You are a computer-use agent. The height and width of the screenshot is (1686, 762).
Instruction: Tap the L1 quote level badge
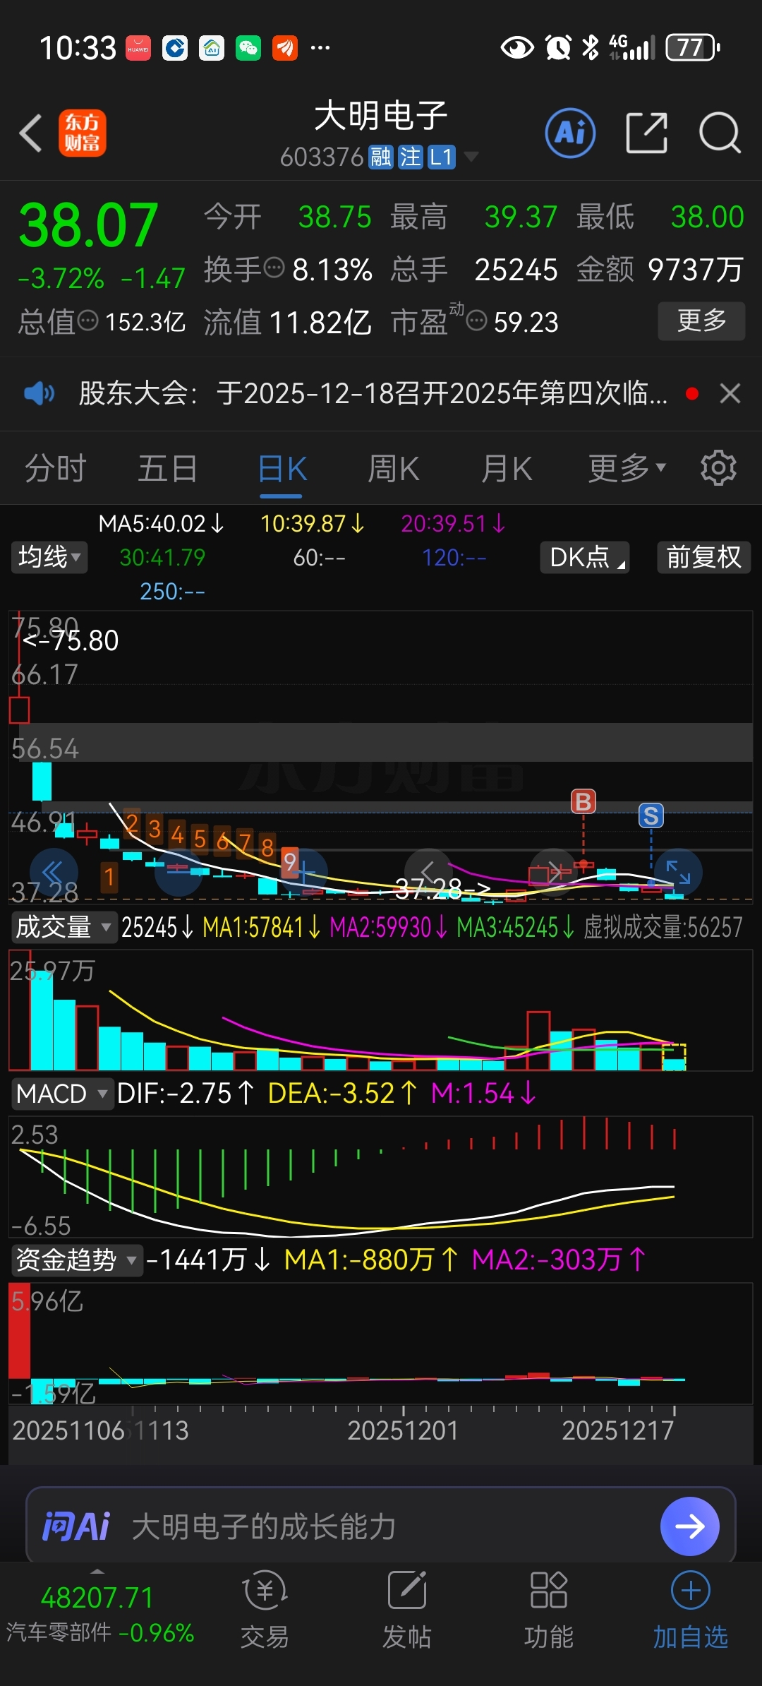(x=441, y=157)
